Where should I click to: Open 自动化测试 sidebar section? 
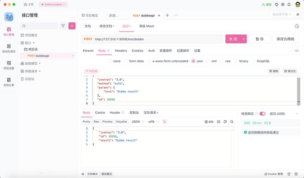[x=9, y=49]
